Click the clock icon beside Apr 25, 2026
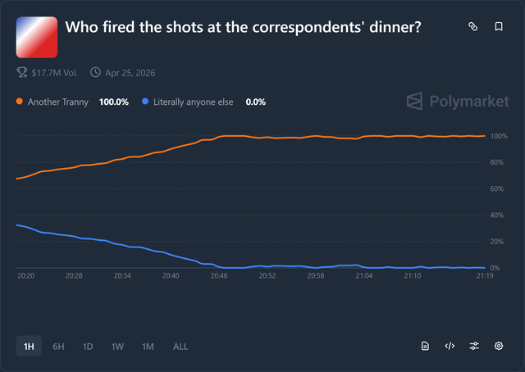Viewport: 525px width, 372px height. [x=96, y=72]
